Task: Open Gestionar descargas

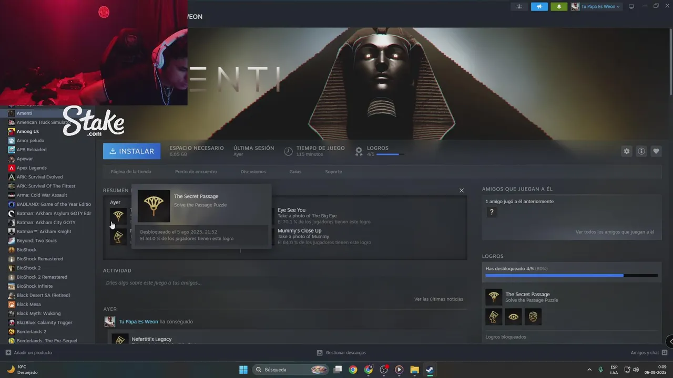Action: pos(341,353)
